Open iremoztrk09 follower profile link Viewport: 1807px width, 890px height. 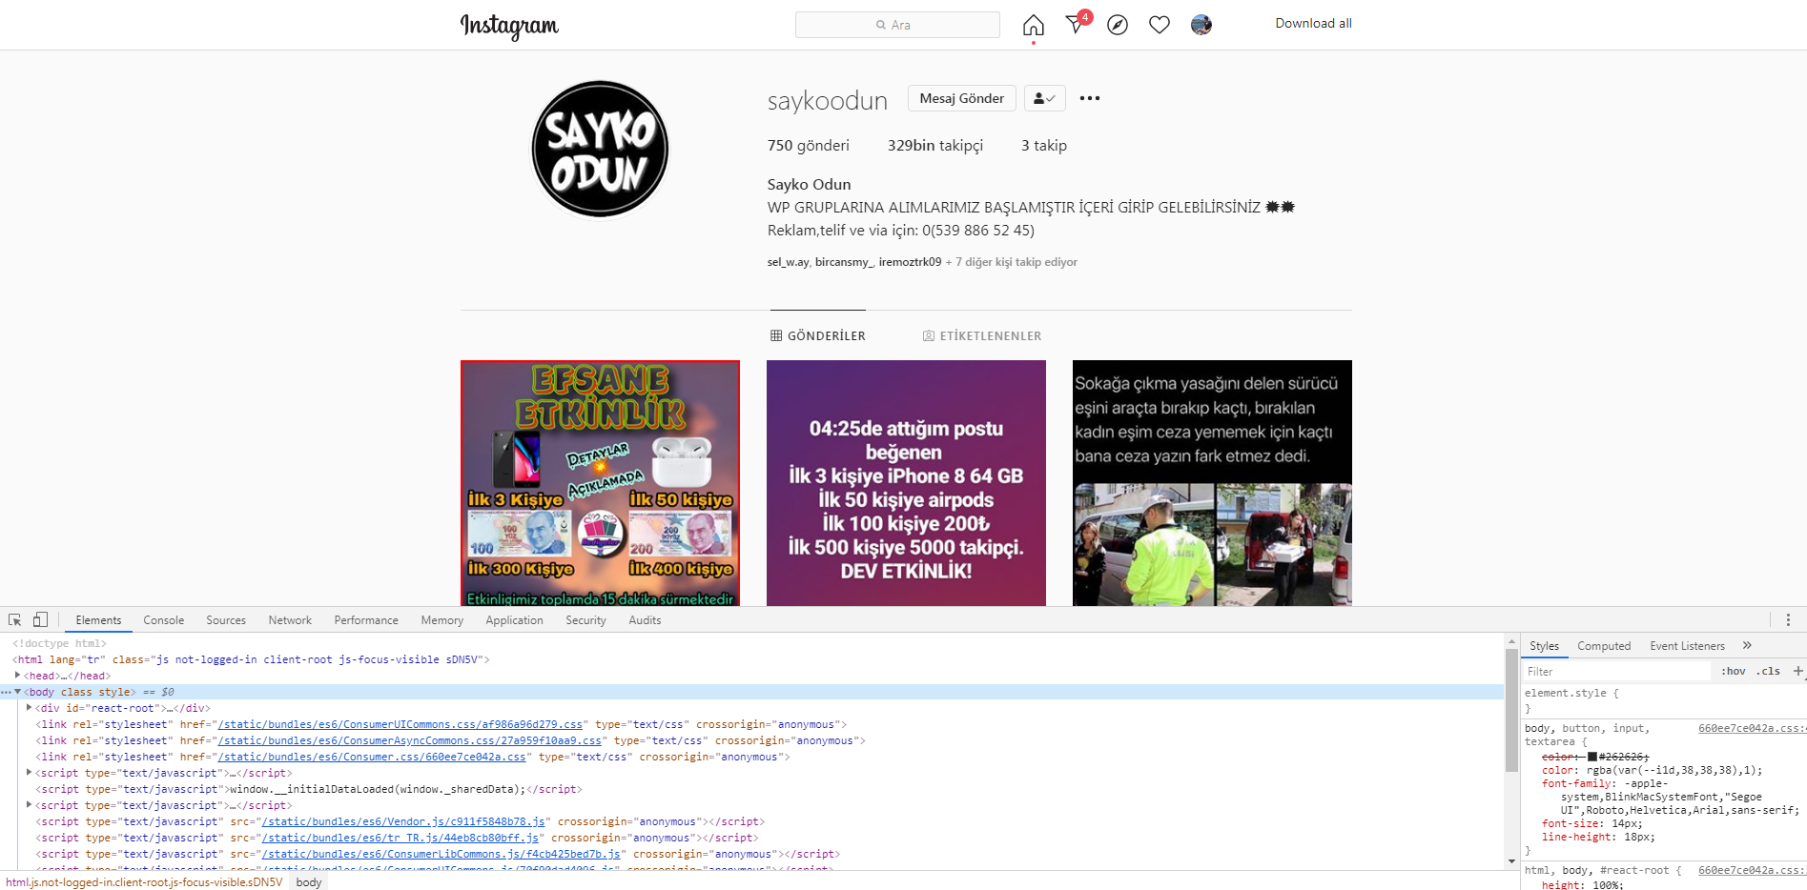click(910, 262)
